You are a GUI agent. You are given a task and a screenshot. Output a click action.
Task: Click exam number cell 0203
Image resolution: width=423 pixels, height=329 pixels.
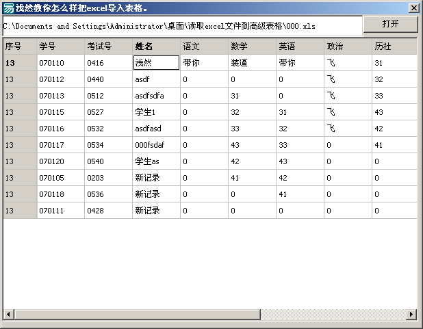[x=108, y=178]
